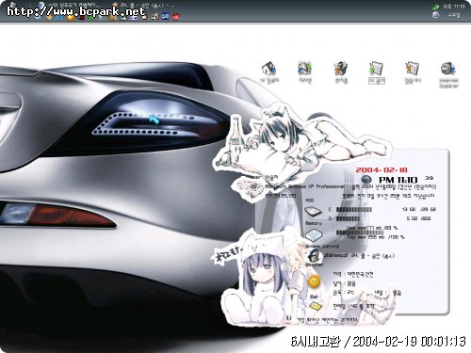Image resolution: width=471 pixels, height=353 pixels.
Task: Click the taskbar clock showing 11:10
Action: click(454, 7)
